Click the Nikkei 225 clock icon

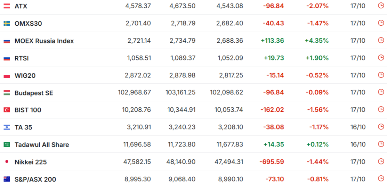tap(381, 161)
